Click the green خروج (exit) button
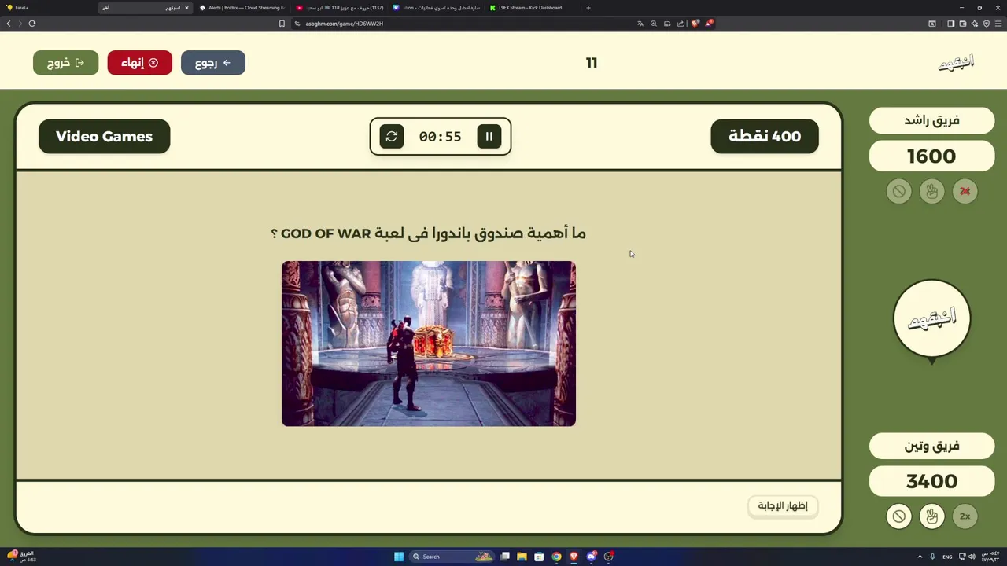This screenshot has width=1007, height=566. (65, 63)
